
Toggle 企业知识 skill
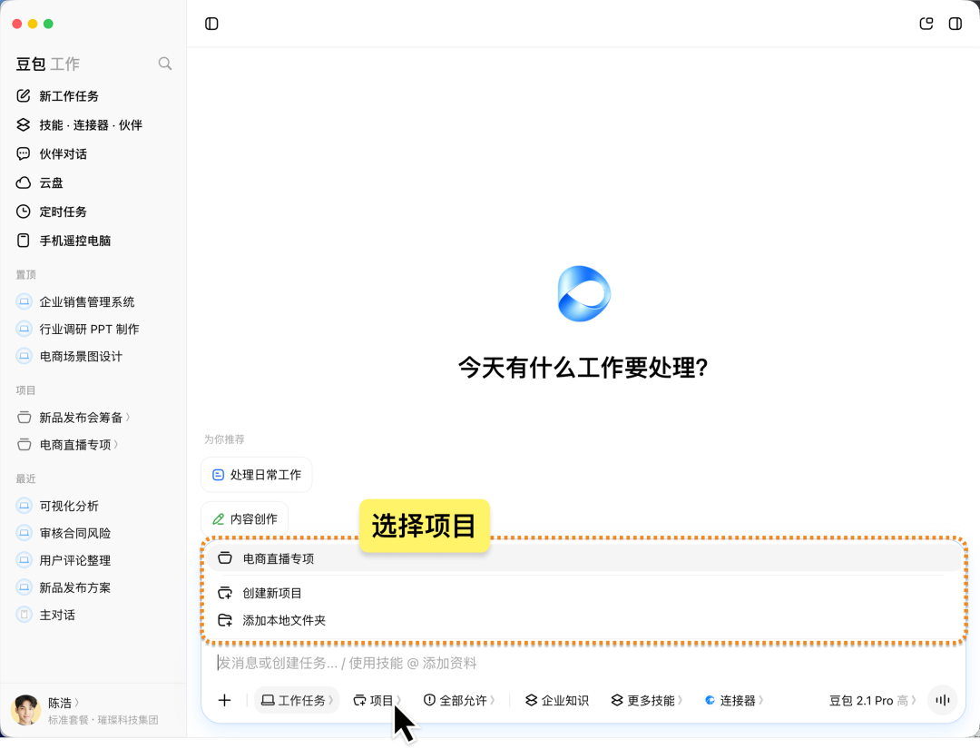click(557, 700)
